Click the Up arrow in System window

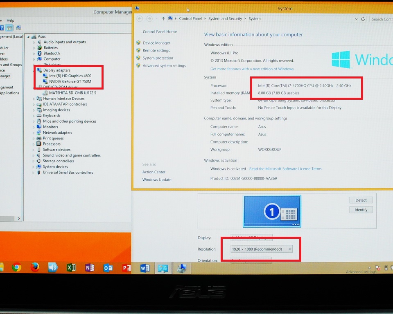click(163, 18)
